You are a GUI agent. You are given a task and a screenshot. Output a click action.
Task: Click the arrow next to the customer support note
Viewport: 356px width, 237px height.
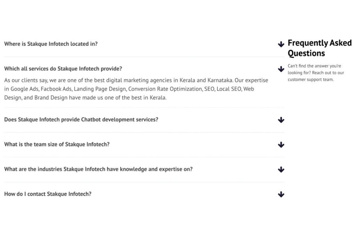tap(281, 69)
